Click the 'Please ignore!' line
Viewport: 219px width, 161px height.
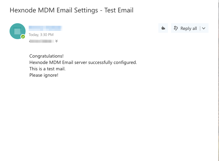(x=44, y=75)
